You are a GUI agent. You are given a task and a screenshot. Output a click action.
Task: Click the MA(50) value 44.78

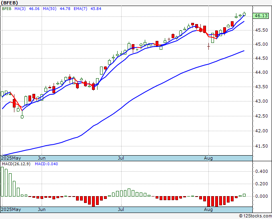(x=65, y=9)
